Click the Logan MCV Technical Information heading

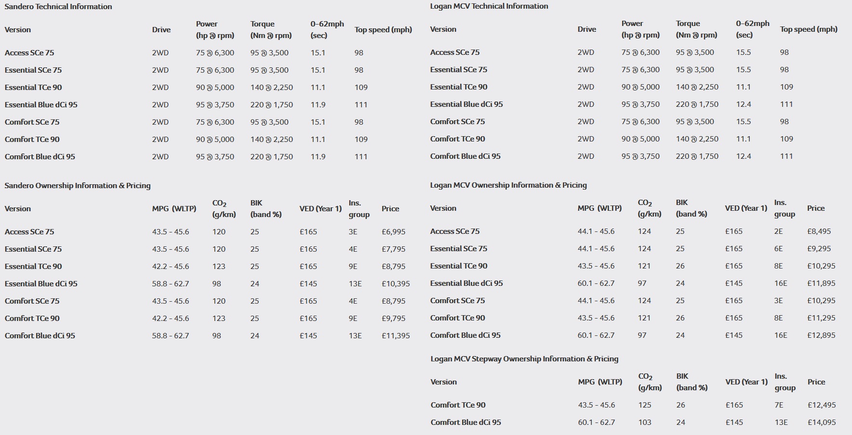[x=489, y=6]
